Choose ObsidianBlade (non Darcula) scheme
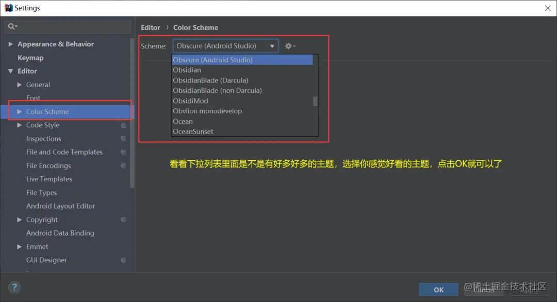Viewport: 557px width, 302px height. click(x=242, y=91)
